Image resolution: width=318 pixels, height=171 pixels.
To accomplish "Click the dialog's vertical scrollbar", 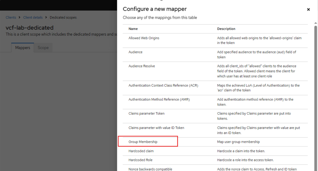I will click(x=316, y=93).
